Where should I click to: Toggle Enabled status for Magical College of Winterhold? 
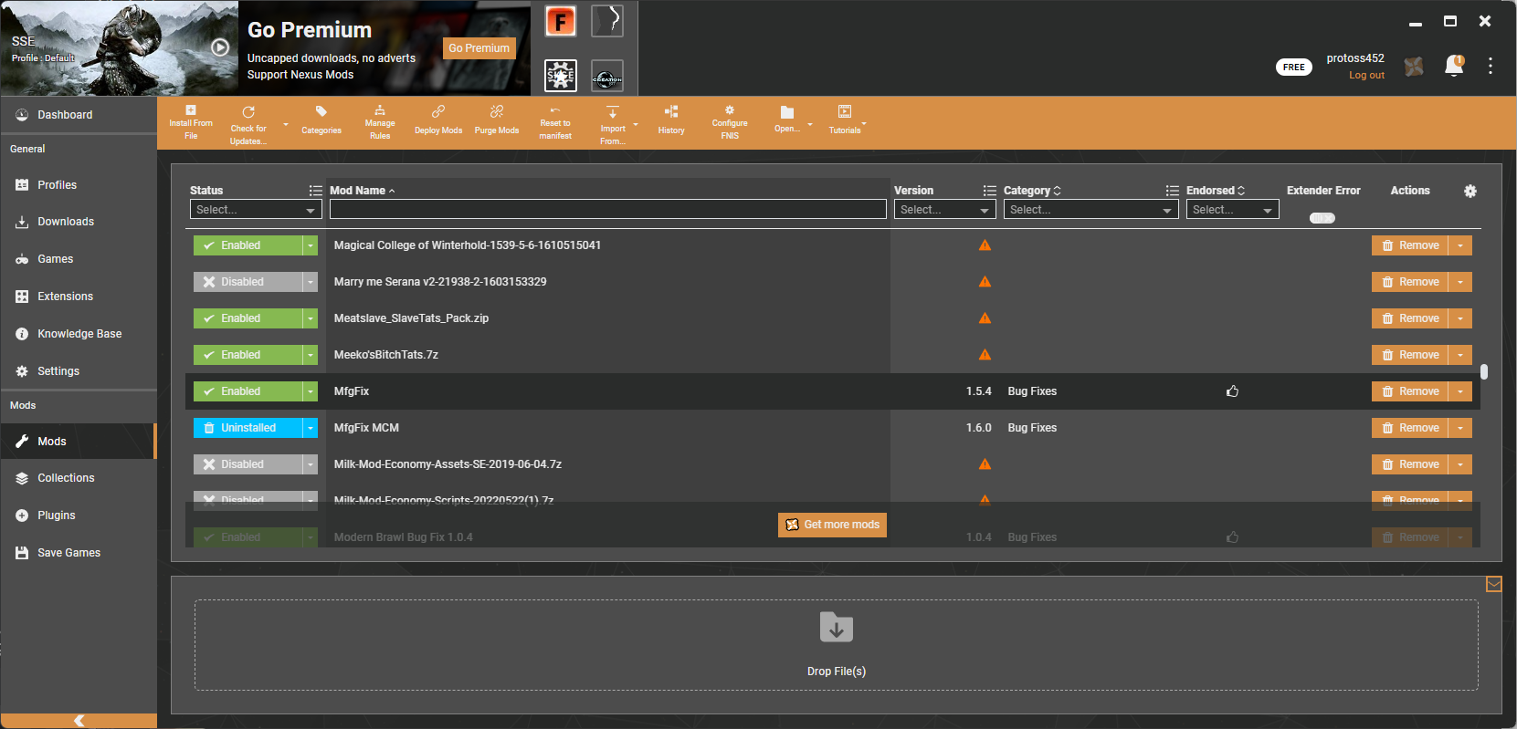tap(248, 245)
